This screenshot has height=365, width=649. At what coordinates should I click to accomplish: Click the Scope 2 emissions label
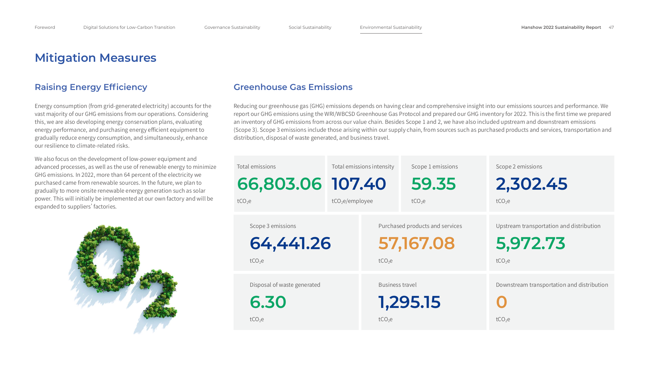[519, 166]
